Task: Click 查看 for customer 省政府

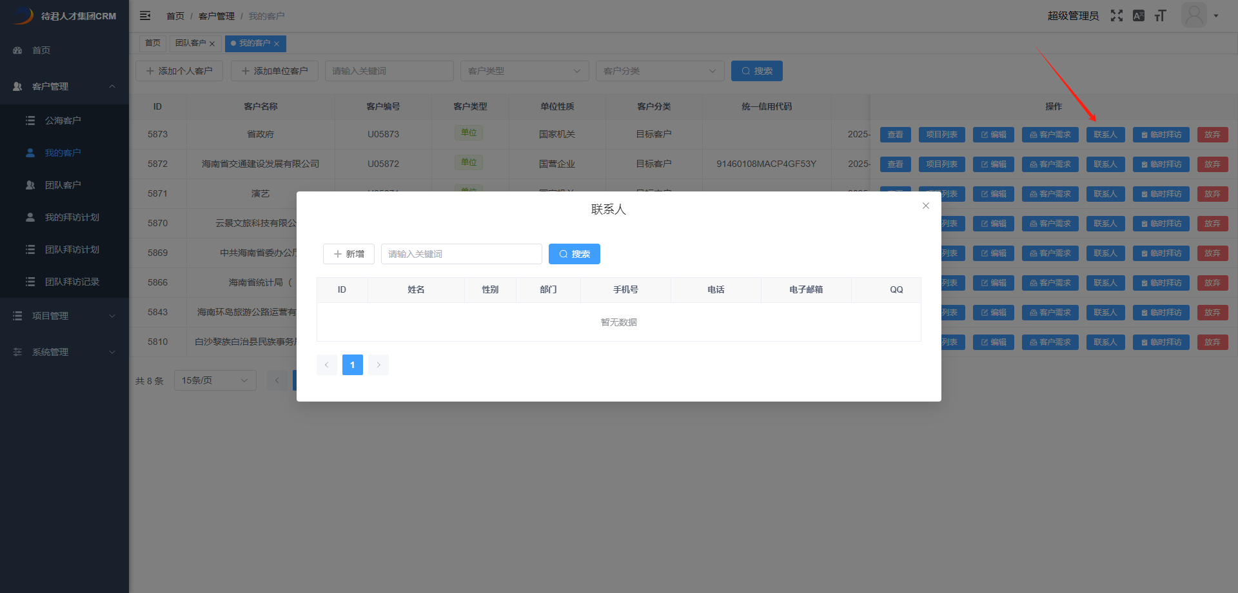Action: click(x=896, y=135)
